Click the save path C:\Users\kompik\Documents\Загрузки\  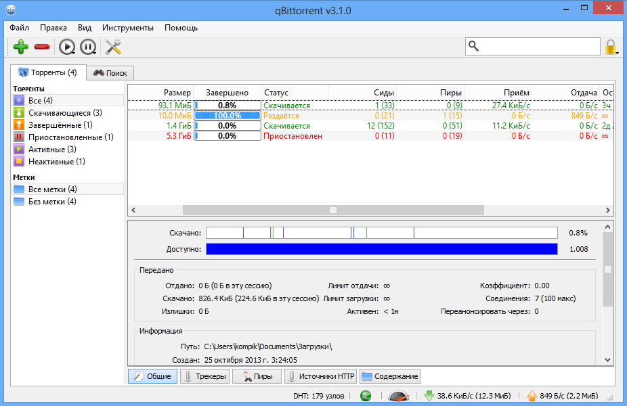click(268, 346)
